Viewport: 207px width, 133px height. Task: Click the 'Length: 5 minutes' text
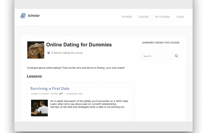point(40,94)
